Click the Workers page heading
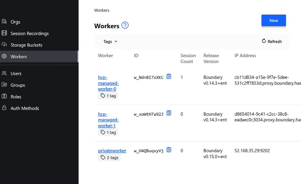Screen dimensions: 301x184 tap(107, 26)
